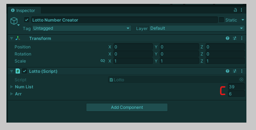Expand the Num List array

click(x=12, y=87)
